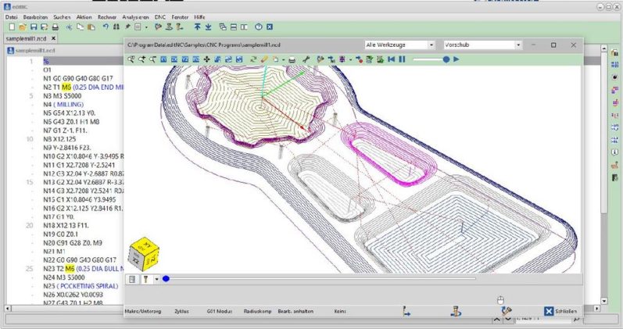623x329 pixels.
Task: Open the Alle Werkzeuge dropdown
Action: [400, 45]
